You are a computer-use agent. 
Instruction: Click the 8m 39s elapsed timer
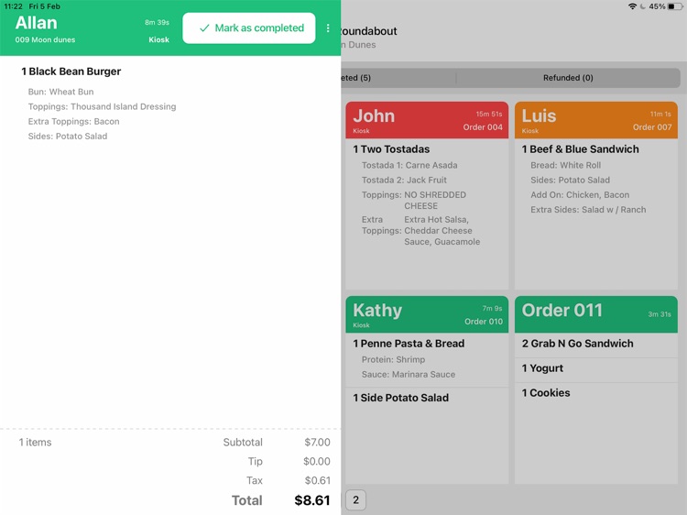157,22
